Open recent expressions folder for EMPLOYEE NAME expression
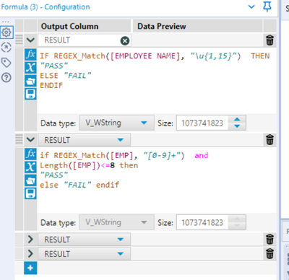289x280 pixels. [30, 82]
